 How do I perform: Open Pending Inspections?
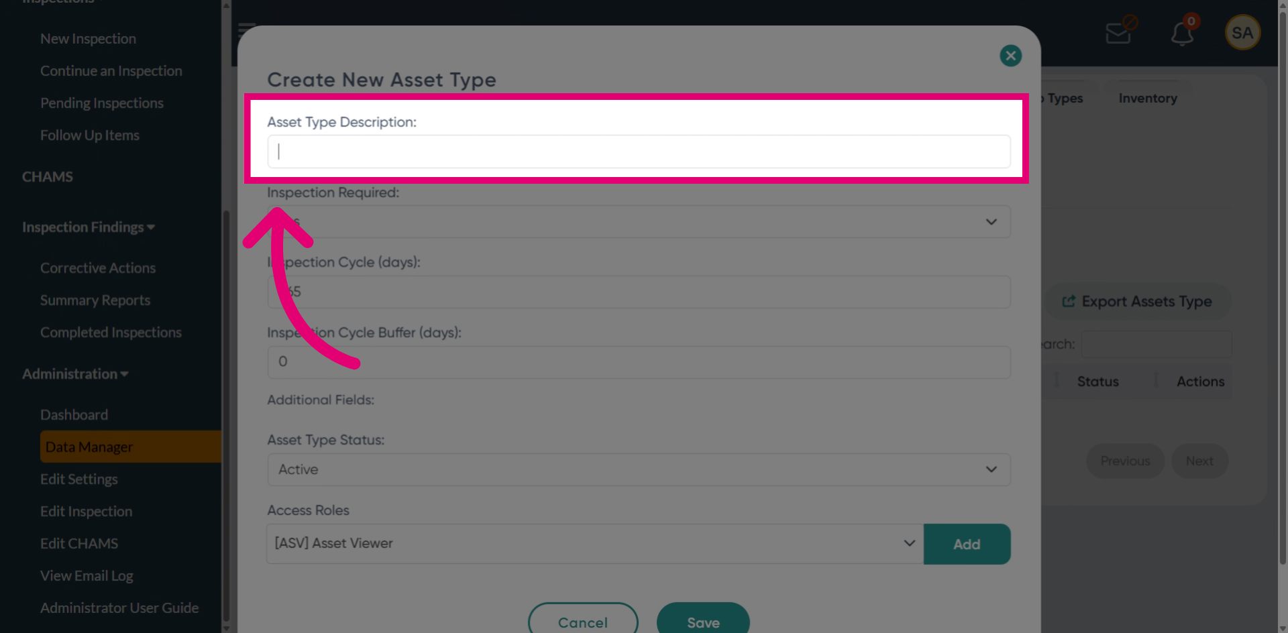point(102,103)
